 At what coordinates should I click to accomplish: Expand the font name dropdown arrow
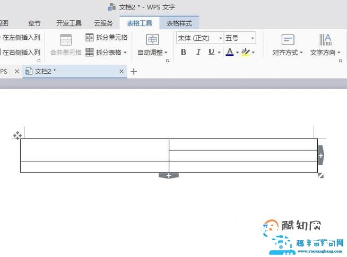tap(221, 38)
